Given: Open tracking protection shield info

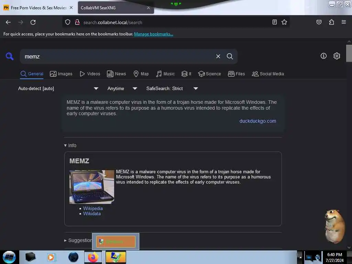Looking at the screenshot, I should click(68, 22).
